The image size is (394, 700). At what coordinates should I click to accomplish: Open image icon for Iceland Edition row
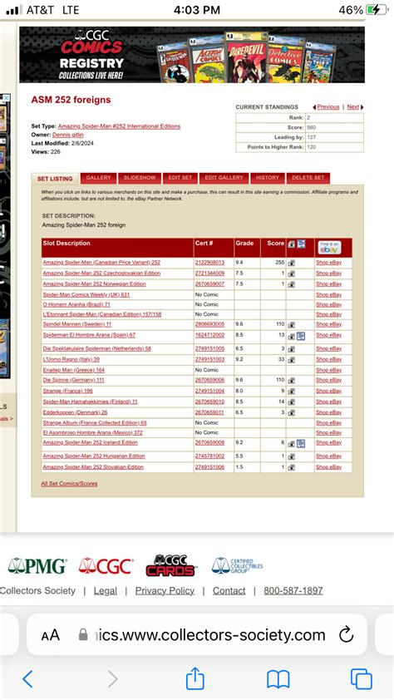tap(291, 444)
